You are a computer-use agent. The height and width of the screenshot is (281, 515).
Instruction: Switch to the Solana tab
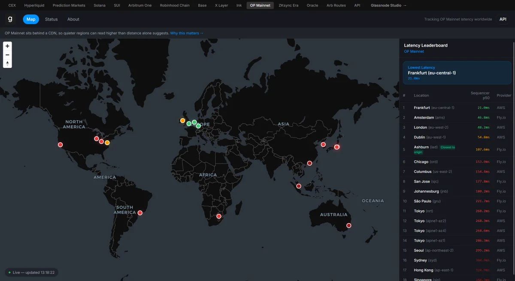[x=100, y=6]
